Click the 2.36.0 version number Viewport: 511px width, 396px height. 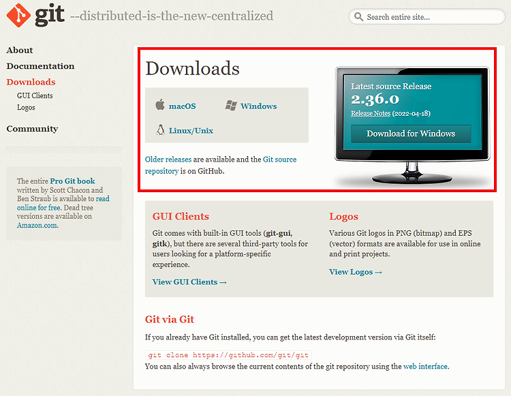375,99
